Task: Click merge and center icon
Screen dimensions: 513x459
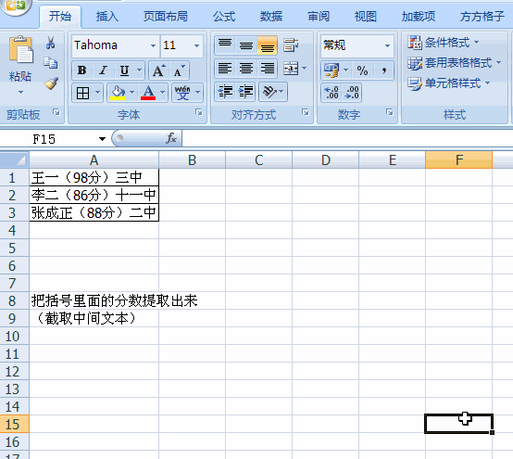Action: coord(291,69)
